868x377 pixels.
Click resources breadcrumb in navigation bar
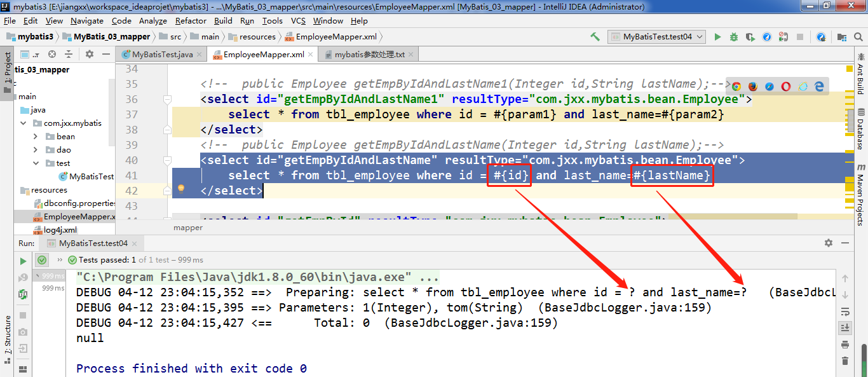point(252,37)
